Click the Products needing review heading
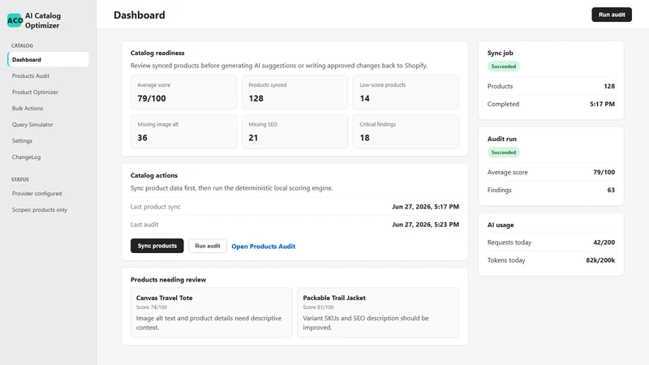This screenshot has height=365, width=649. point(168,280)
